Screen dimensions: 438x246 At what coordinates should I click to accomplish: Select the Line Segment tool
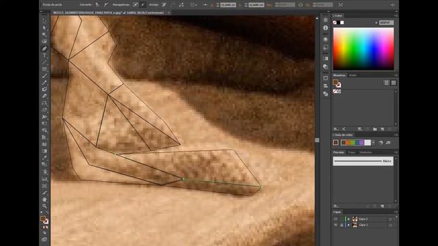coord(44,62)
